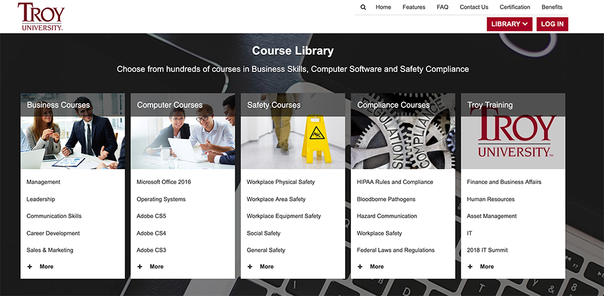Open Finance and Business Affairs training
This screenshot has height=296, width=604.
point(504,182)
